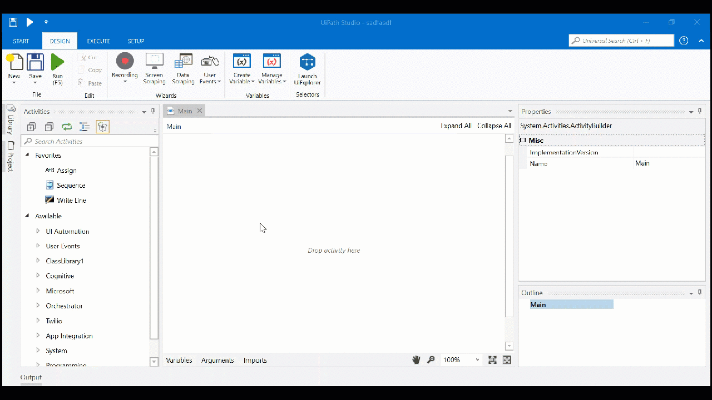Pin the Activities panel
This screenshot has height=400, width=712.
pos(153,112)
